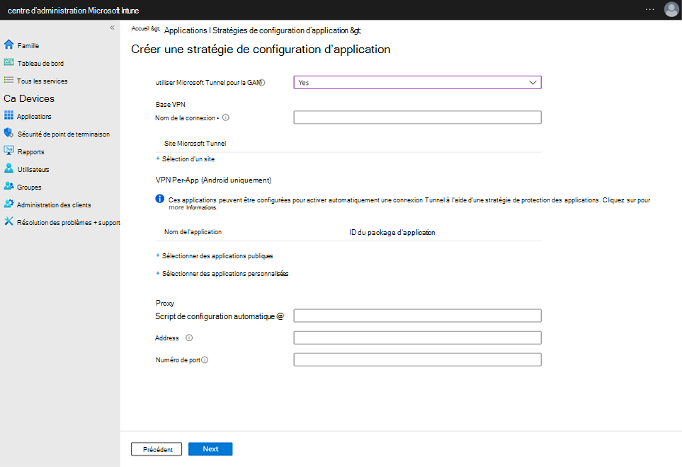The width and height of the screenshot is (682, 467).
Task: Click the Site Microsoft Tunnel column header
Action: (x=195, y=144)
